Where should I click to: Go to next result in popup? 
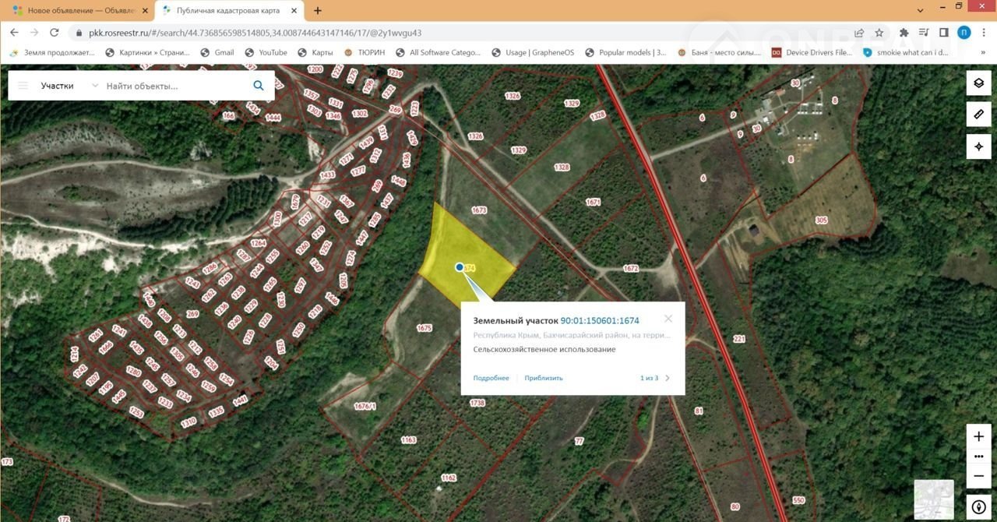[x=668, y=378]
